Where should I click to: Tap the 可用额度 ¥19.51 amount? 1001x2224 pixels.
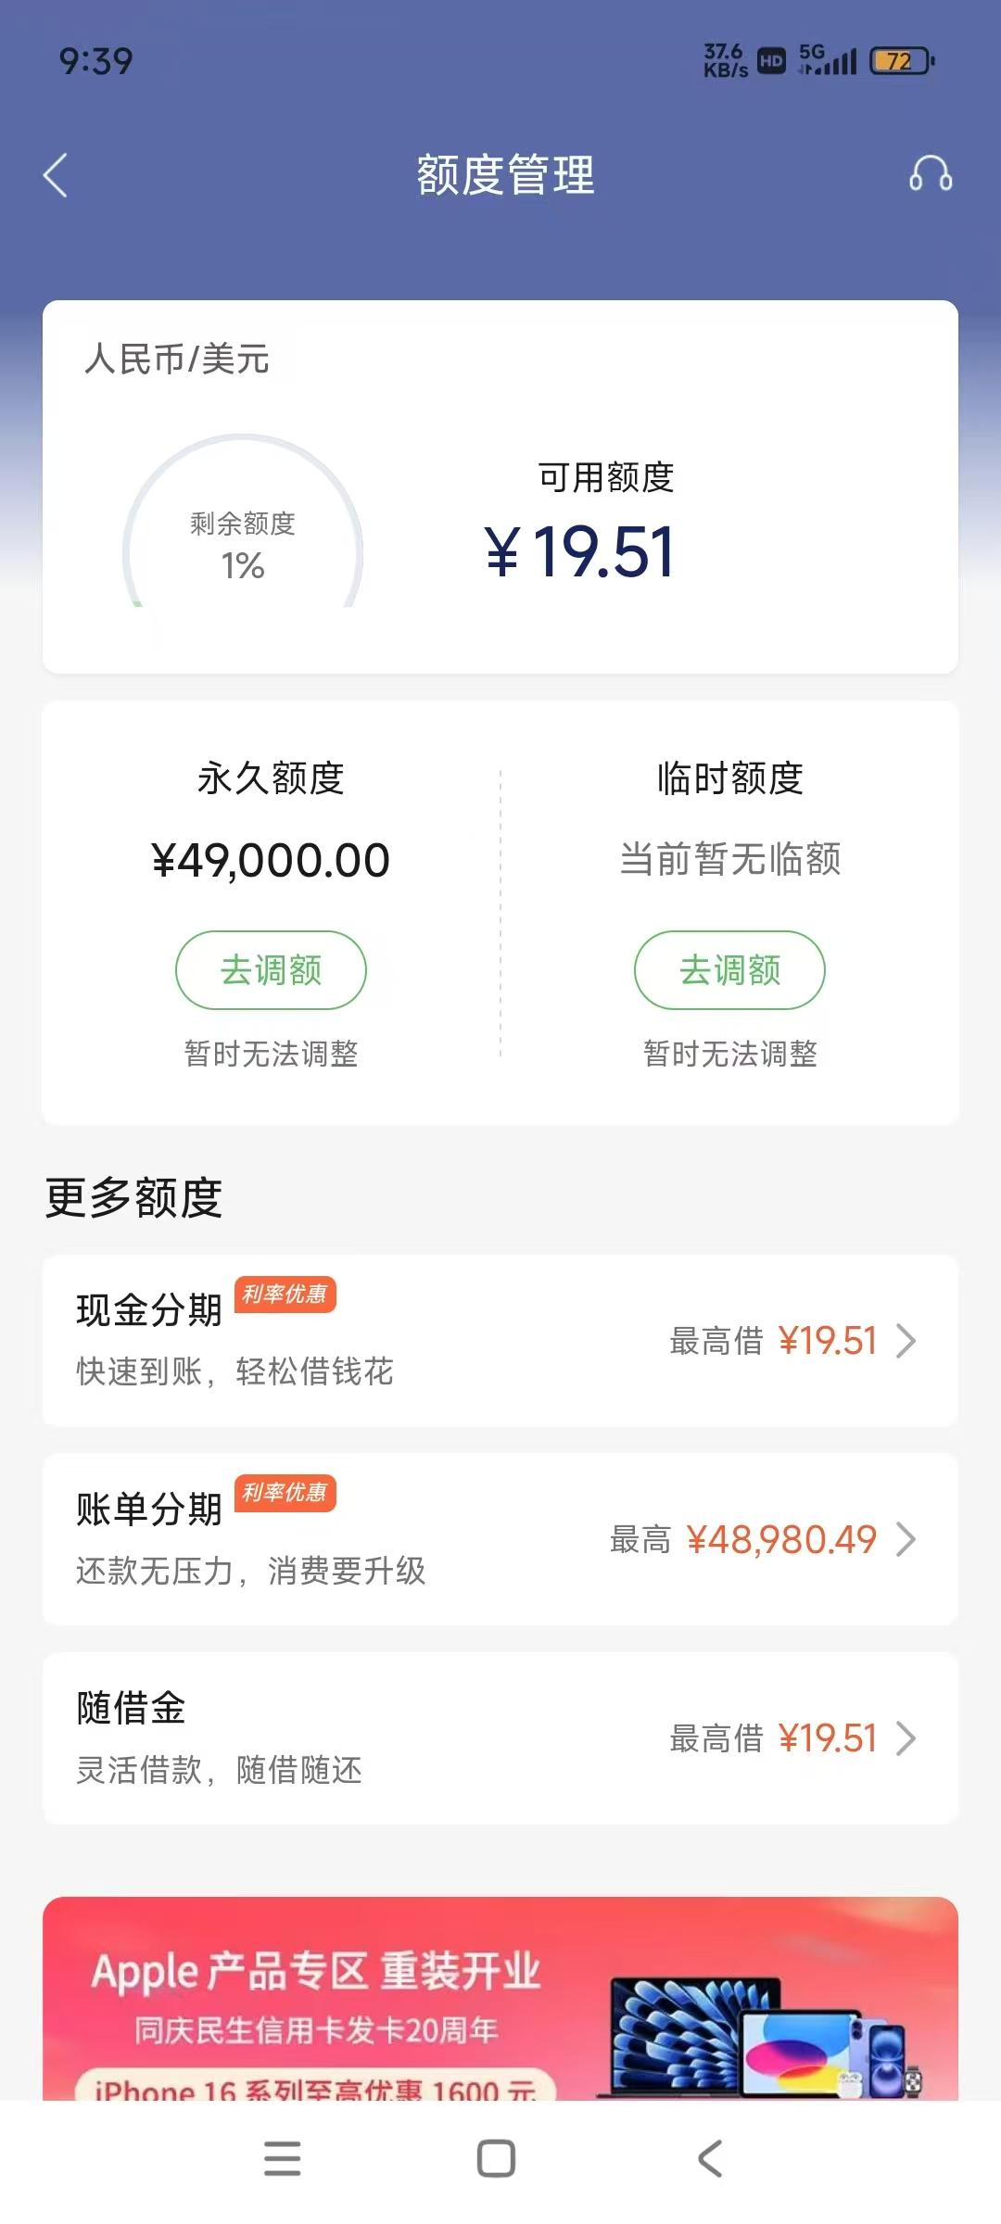click(580, 552)
